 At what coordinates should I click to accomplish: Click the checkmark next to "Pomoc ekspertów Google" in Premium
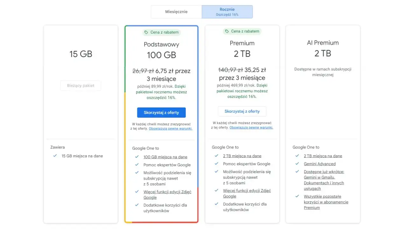tap(217, 164)
